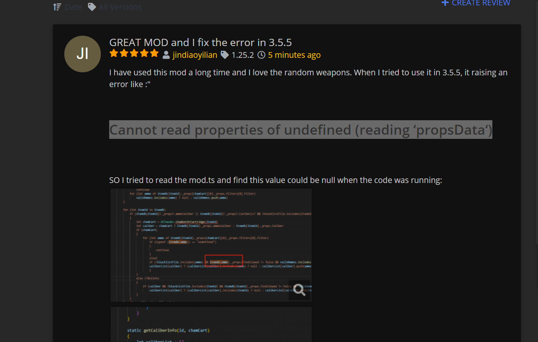Open the Date sort option
The height and width of the screenshot is (342, 538).
(x=73, y=7)
